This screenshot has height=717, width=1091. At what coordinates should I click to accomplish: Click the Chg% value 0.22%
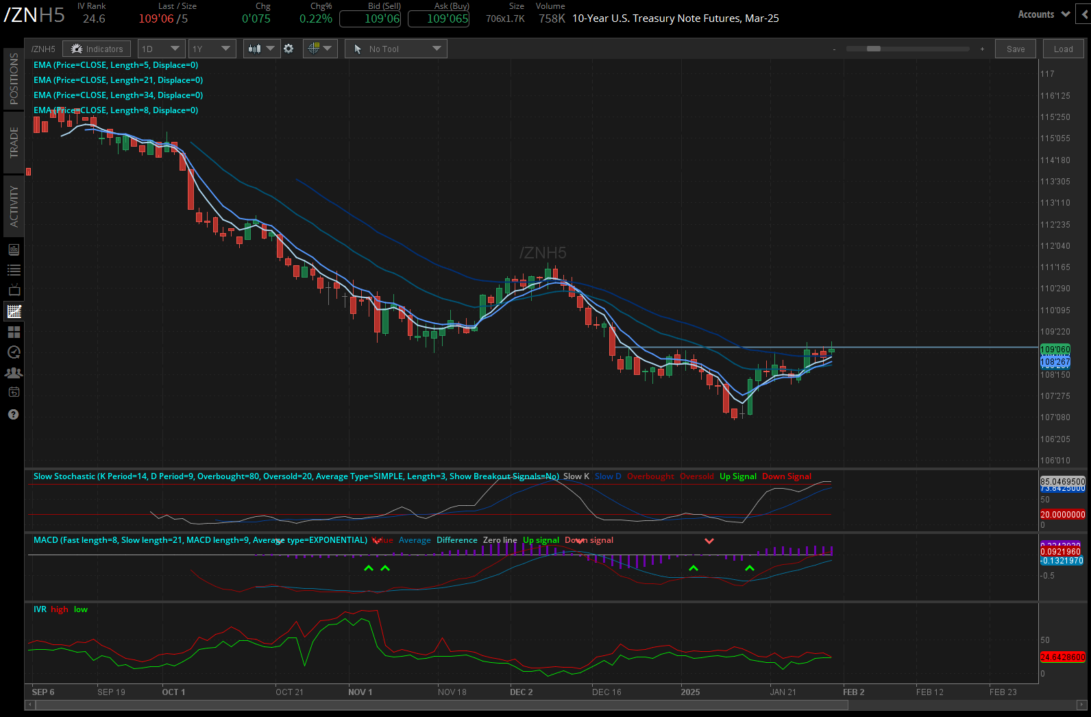point(316,19)
